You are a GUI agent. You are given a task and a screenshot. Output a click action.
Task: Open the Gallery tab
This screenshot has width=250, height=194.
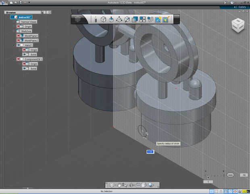point(242,7)
